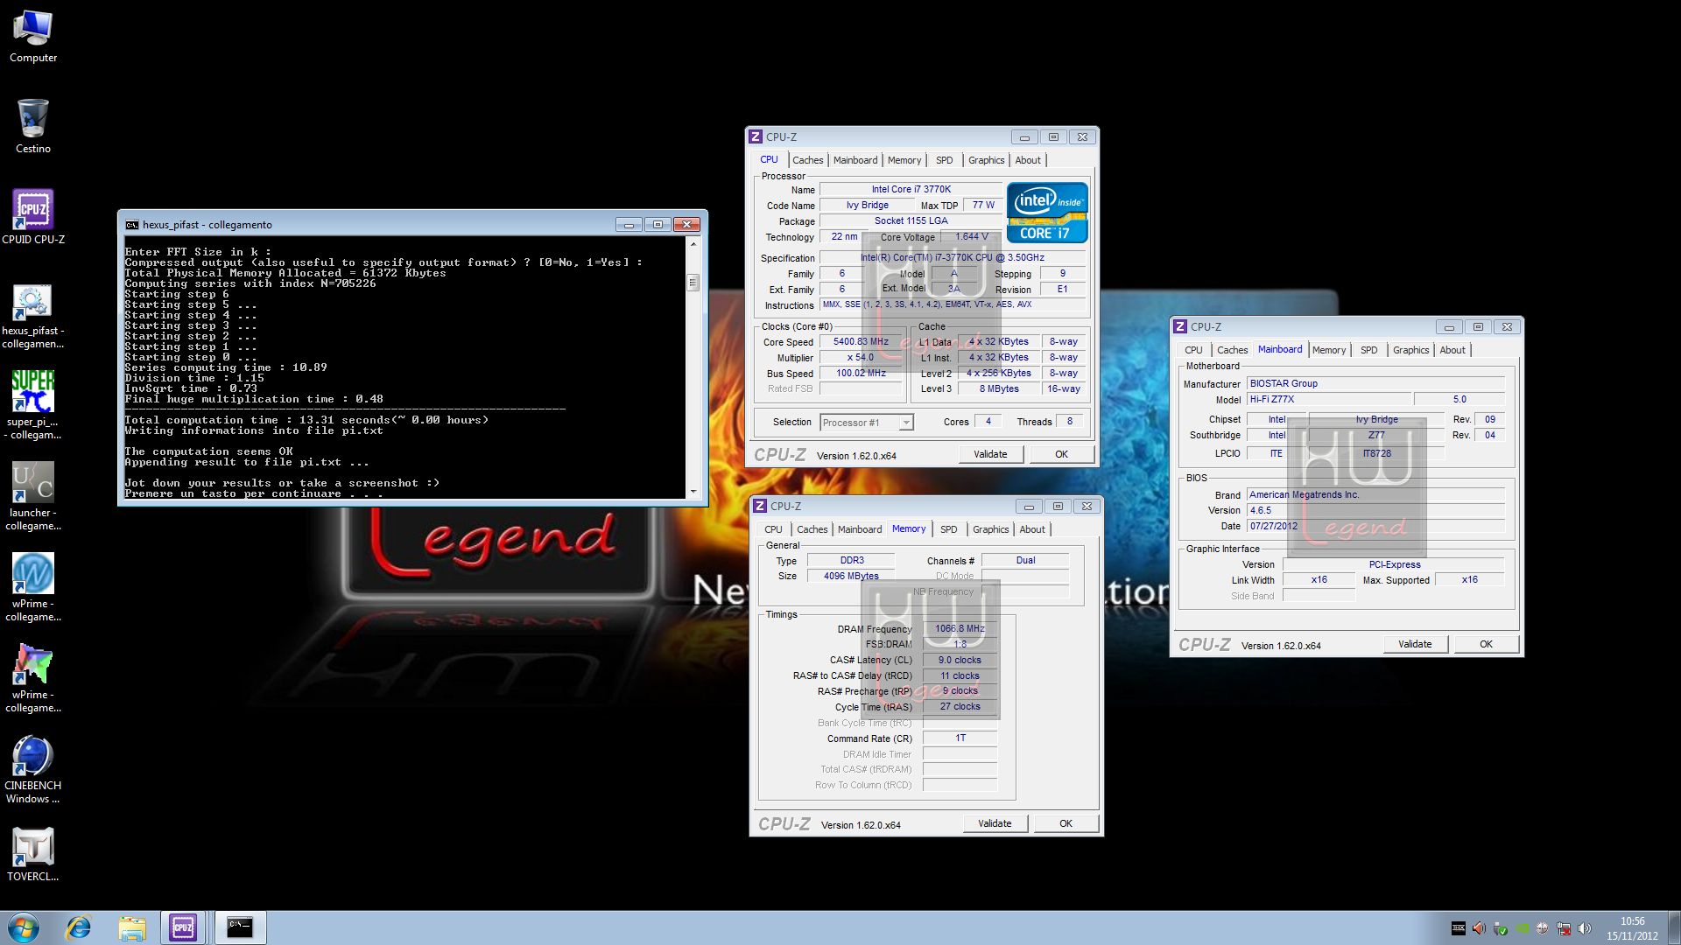Open the Cestino recycle bin icon
The width and height of the screenshot is (1681, 945).
pyautogui.click(x=33, y=126)
